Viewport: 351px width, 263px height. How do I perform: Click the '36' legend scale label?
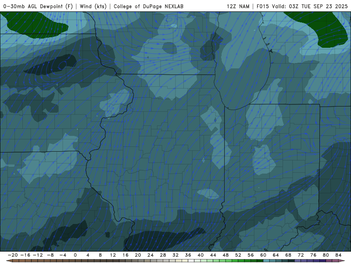[188, 255]
